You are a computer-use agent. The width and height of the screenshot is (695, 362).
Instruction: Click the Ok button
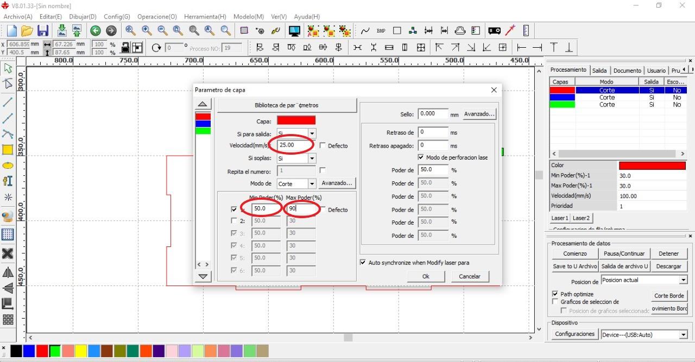[x=426, y=276]
